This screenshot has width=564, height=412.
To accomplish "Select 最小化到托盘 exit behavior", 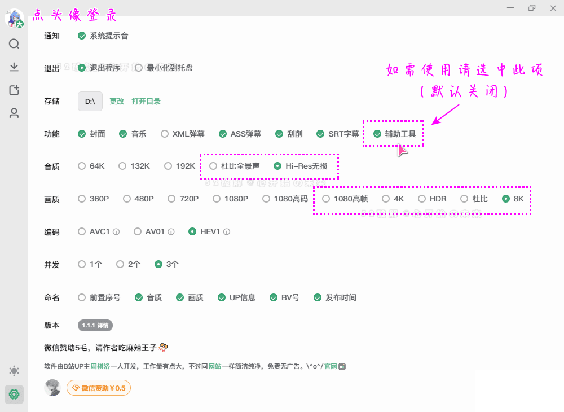I will point(139,67).
